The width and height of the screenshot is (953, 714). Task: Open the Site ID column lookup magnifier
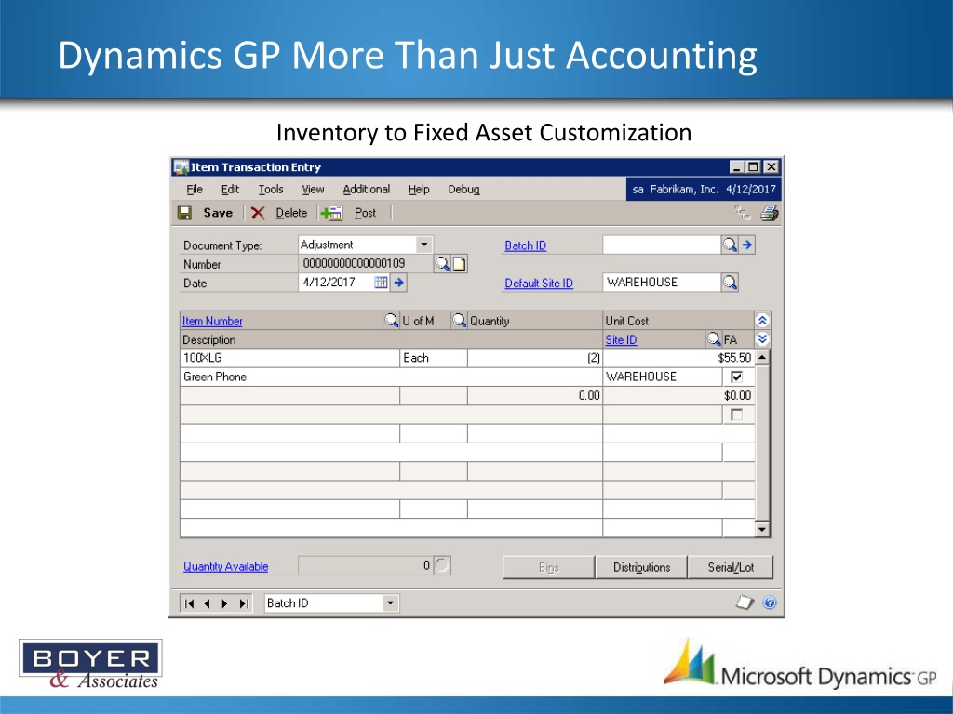(x=714, y=338)
